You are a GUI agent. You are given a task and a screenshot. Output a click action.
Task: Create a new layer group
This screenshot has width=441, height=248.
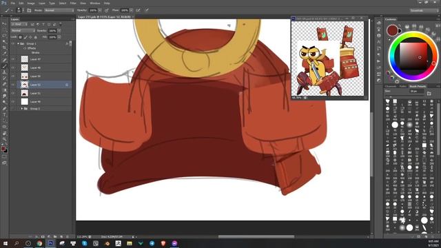click(55, 237)
